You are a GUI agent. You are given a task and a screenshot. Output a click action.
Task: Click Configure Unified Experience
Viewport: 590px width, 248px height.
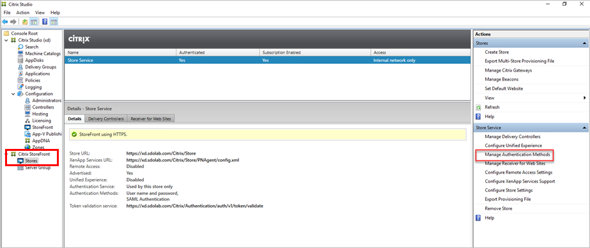[x=513, y=146]
